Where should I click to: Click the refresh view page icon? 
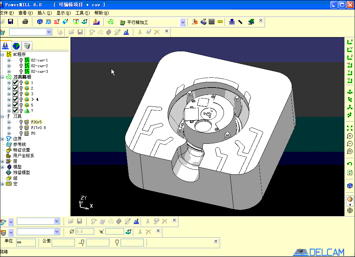point(350,172)
